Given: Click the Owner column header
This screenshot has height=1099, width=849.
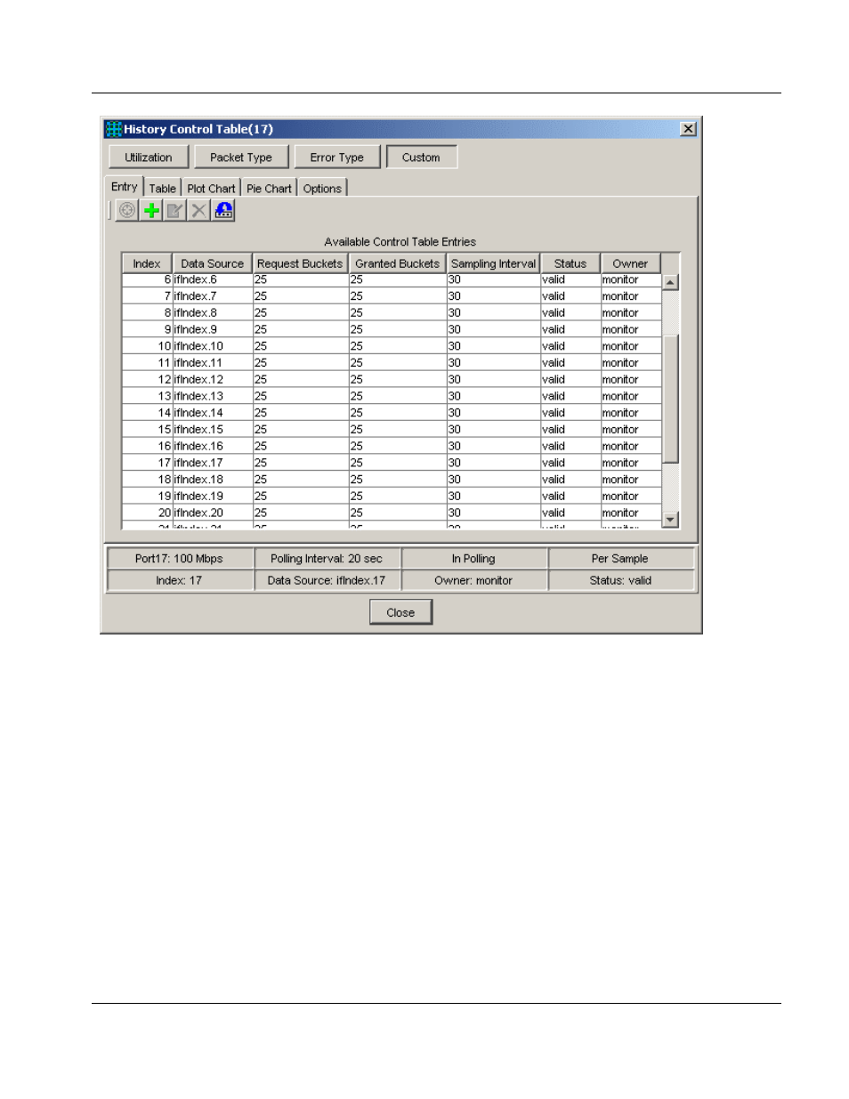Looking at the screenshot, I should (x=630, y=263).
